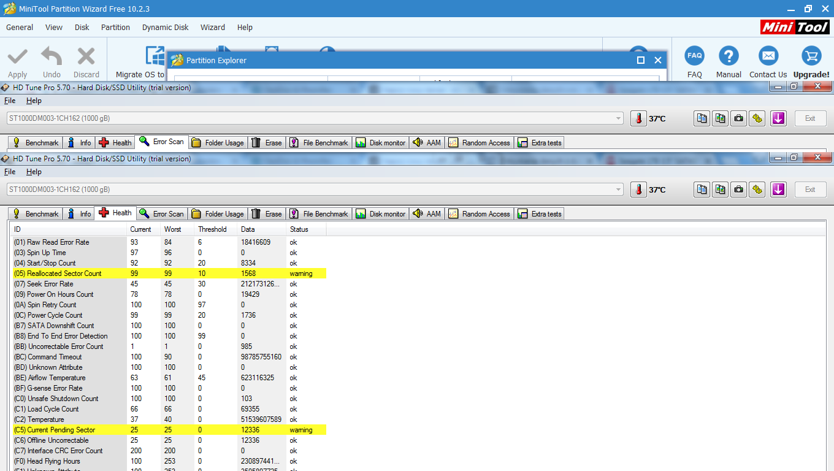
Task: Select the (C6) Offline Uncorrectable row
Action: 169,440
